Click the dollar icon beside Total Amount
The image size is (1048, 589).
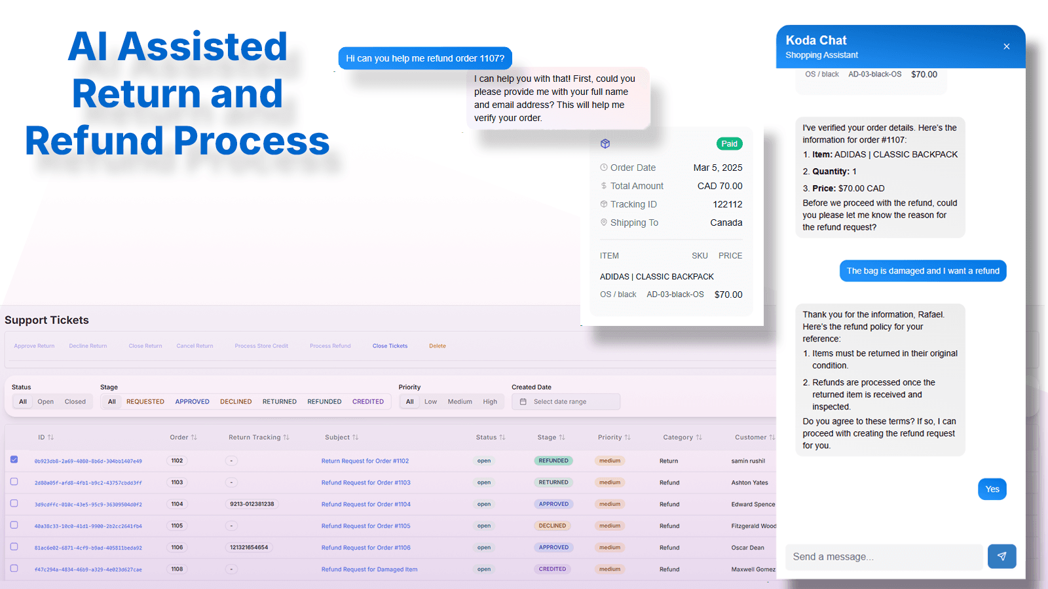tap(604, 186)
